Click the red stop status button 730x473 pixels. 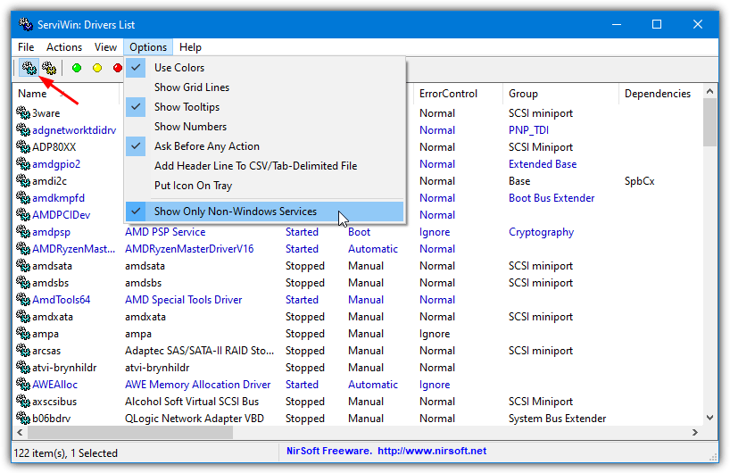tap(118, 69)
